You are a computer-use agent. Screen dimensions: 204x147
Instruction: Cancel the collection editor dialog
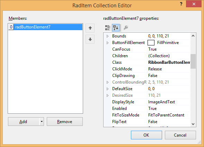coord(180,135)
